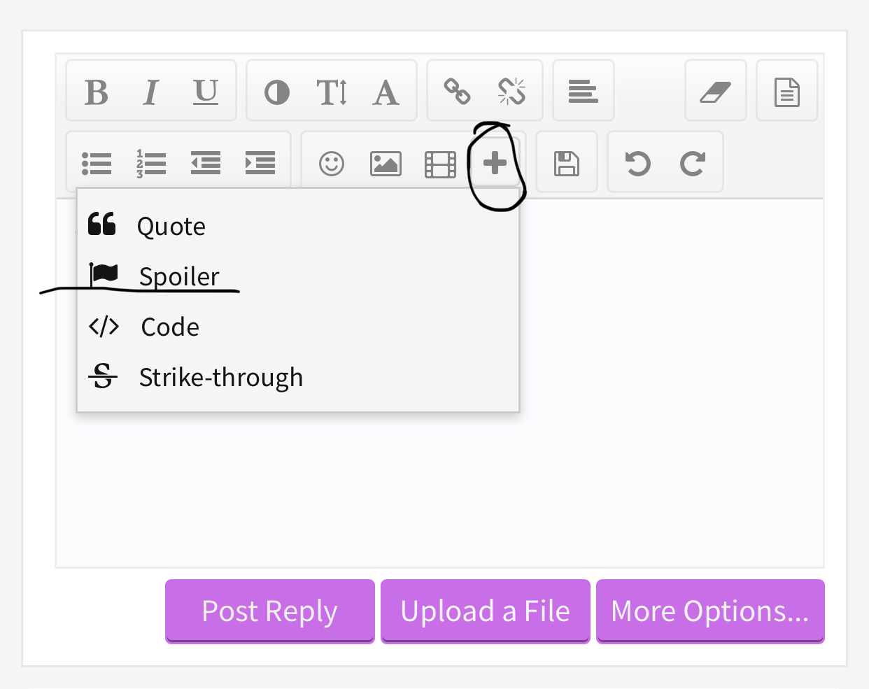Click the unlink icon
The width and height of the screenshot is (869, 689).
512,91
